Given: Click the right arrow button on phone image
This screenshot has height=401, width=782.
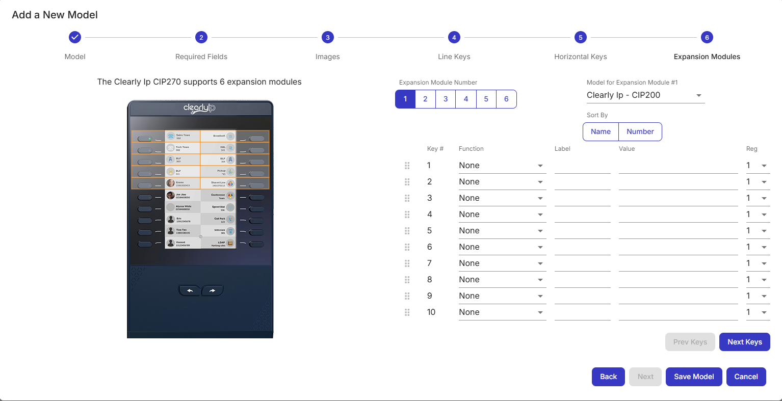Looking at the screenshot, I should [212, 290].
